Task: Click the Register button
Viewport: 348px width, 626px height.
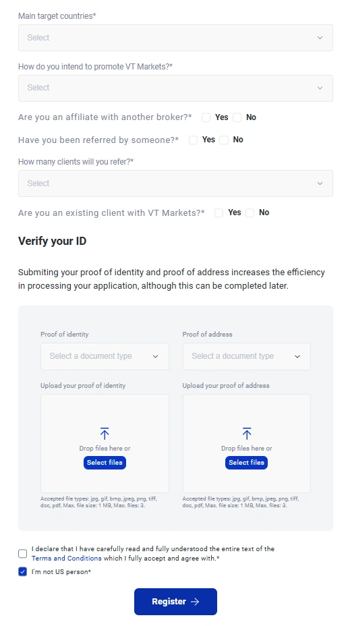Action: [x=175, y=601]
